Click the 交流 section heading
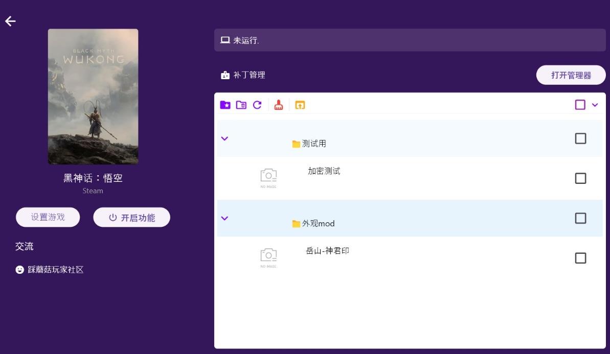This screenshot has height=354, width=610. click(24, 246)
